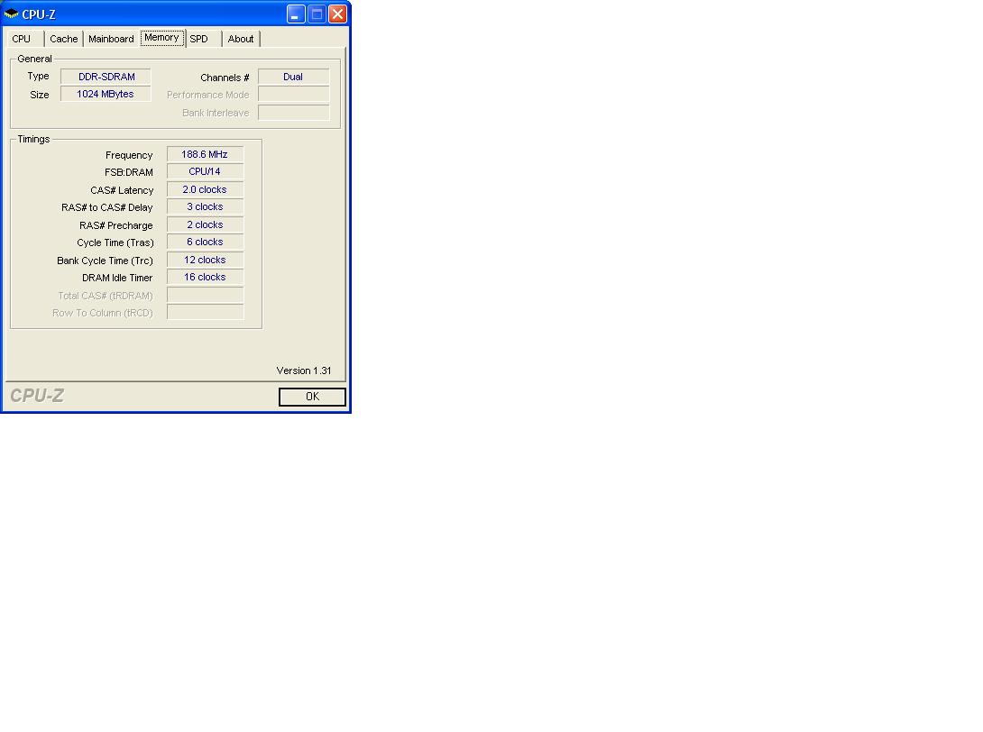Click the Memory tab
Screen dimensions: 983x732
pos(162,38)
